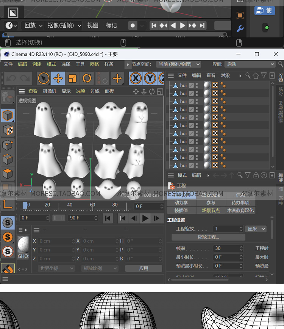Expand the menu overflow arrow before 节点空间
The width and height of the screenshot is (284, 329).
point(128,64)
